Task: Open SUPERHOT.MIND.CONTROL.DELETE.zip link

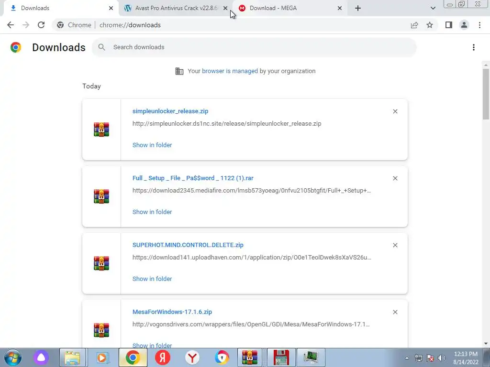Action: (x=188, y=245)
